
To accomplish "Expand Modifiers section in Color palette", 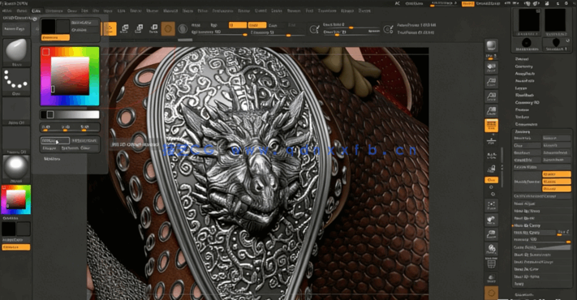I will pos(52,159).
